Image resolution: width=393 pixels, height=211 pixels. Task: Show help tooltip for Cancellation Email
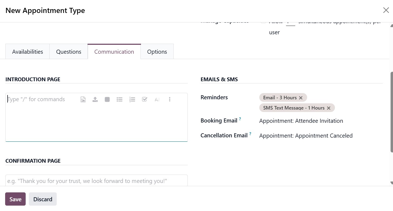(x=250, y=134)
